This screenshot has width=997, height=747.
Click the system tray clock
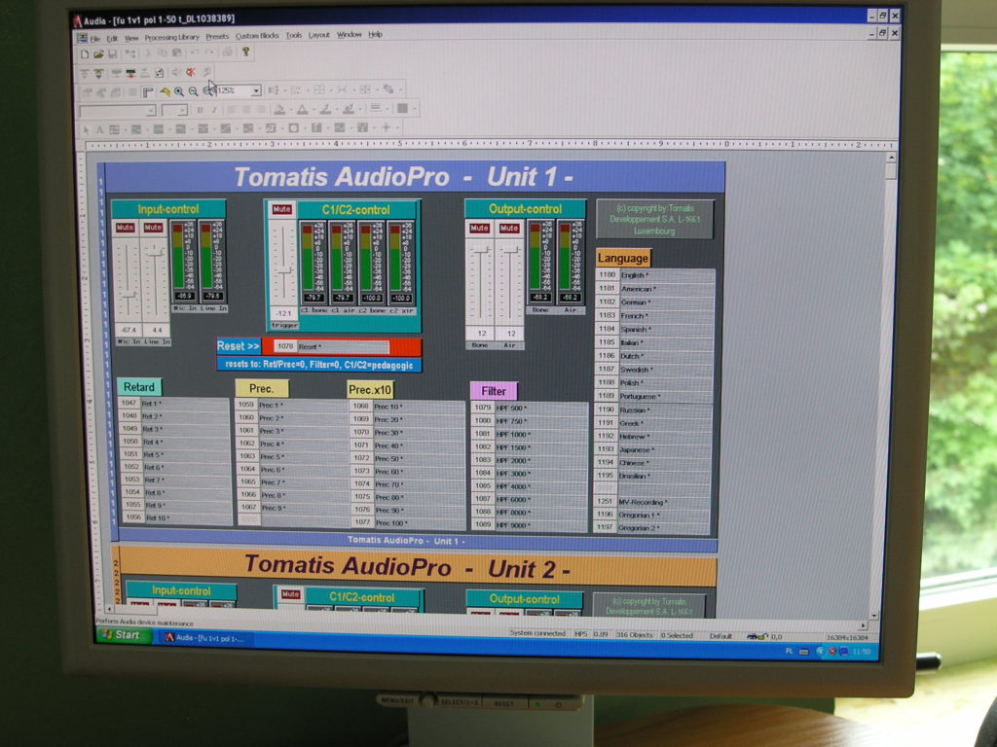point(861,652)
